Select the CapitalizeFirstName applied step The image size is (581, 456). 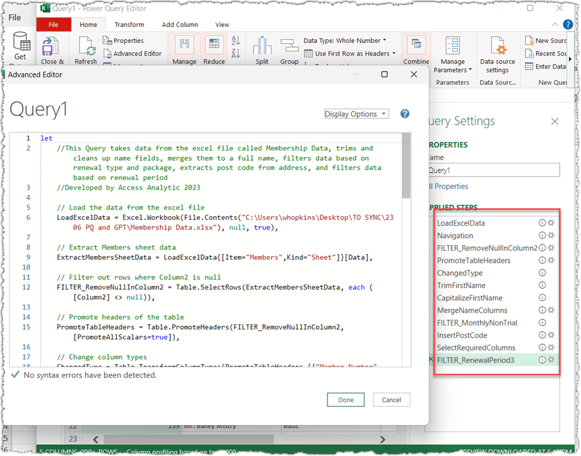click(x=470, y=298)
